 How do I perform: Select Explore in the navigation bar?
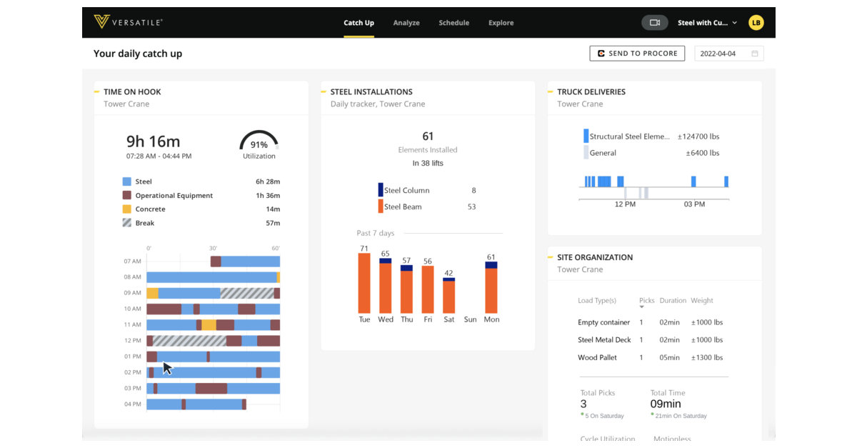tap(501, 22)
